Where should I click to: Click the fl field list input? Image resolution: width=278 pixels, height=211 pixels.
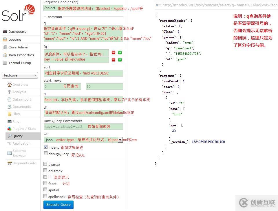pos(83,100)
